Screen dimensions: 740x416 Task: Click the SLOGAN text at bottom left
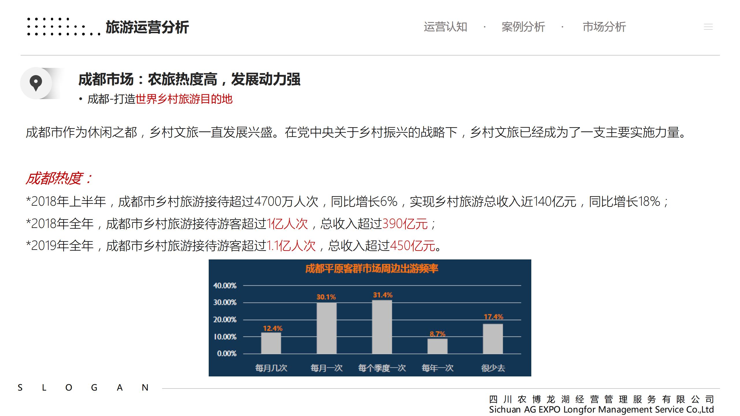83,388
